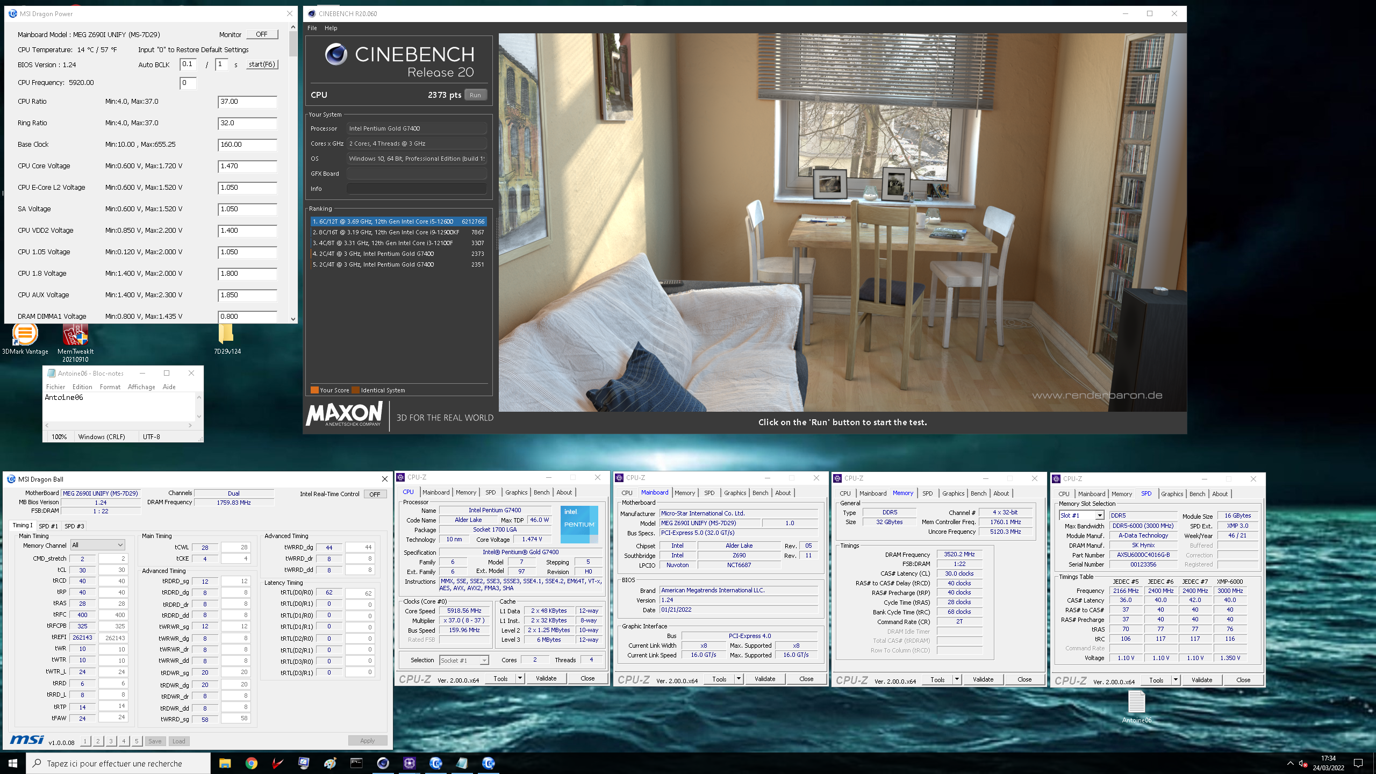
Task: Click the Intel Pentium logo badge
Action: (579, 524)
